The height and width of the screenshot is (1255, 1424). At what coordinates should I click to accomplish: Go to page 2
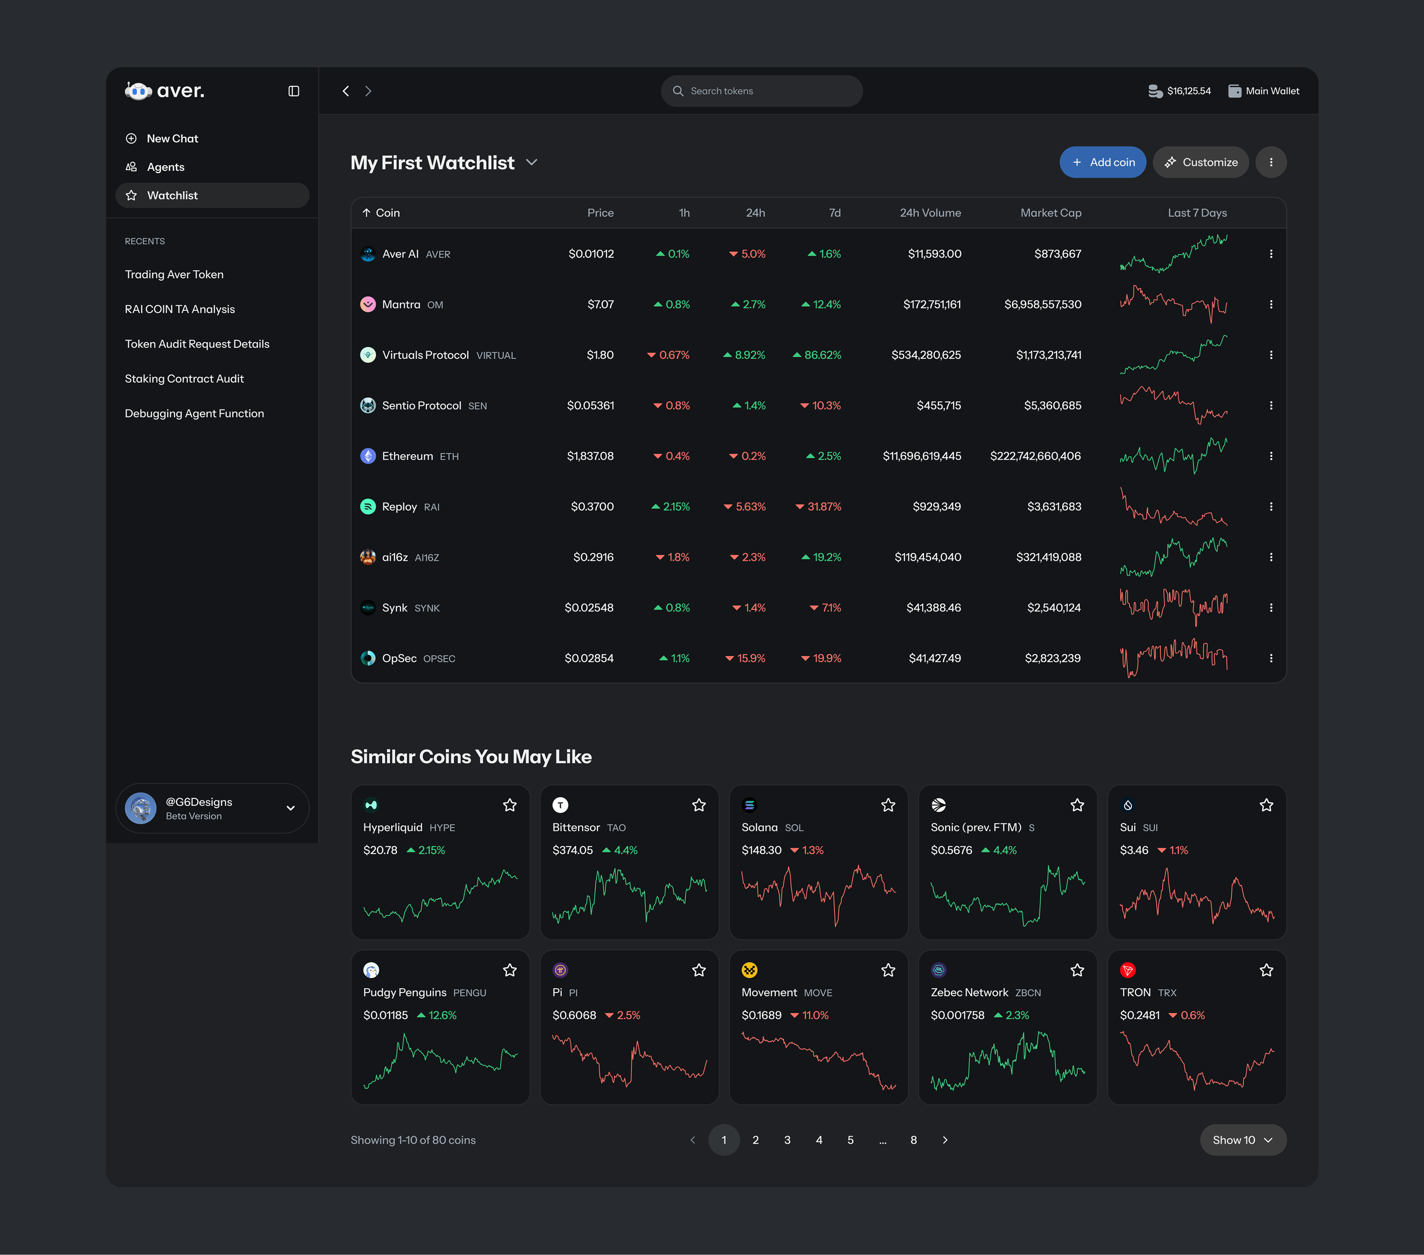[x=755, y=1140]
